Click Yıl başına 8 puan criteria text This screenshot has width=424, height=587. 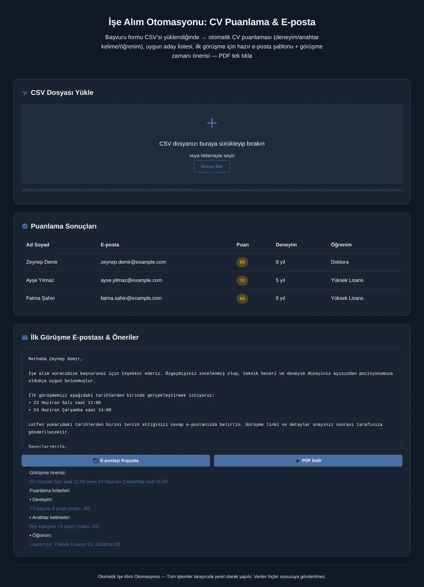tap(60, 508)
